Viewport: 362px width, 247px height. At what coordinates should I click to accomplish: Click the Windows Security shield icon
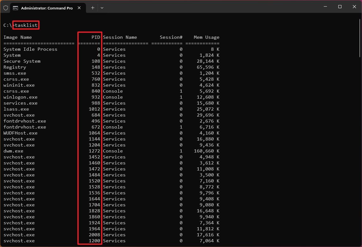pyautogui.click(x=5, y=8)
